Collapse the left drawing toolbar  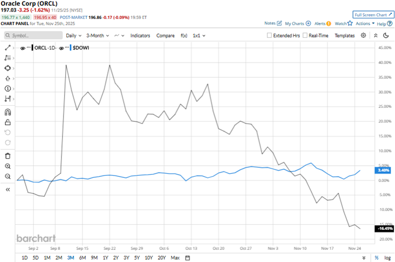[8, 189]
